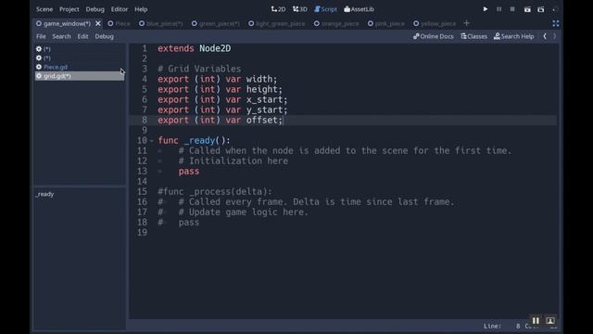The width and height of the screenshot is (593, 334).
Task: Go to next edited script
Action: coord(555,36)
